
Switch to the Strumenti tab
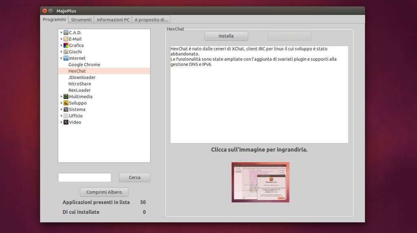tap(81, 20)
